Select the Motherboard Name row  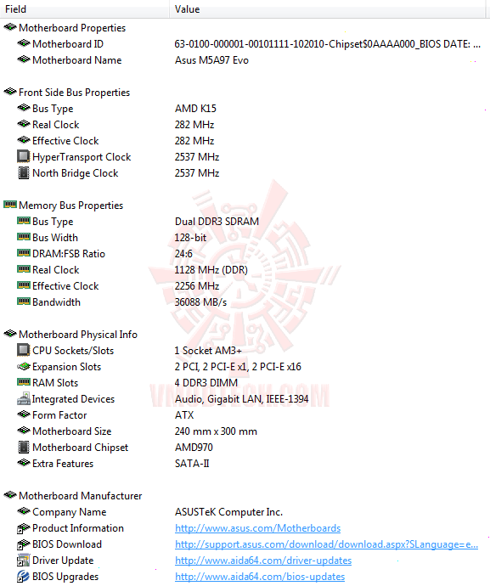click(245, 59)
